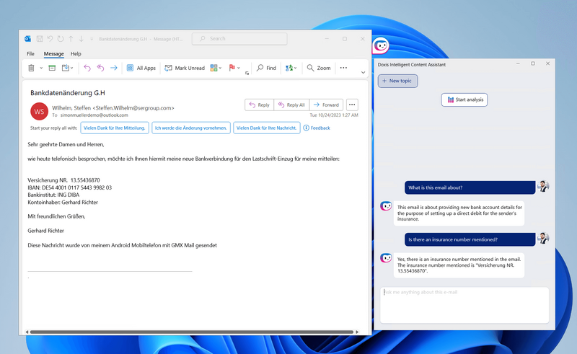
Task: Open the Move to folder dropdown
Action: tap(68, 68)
